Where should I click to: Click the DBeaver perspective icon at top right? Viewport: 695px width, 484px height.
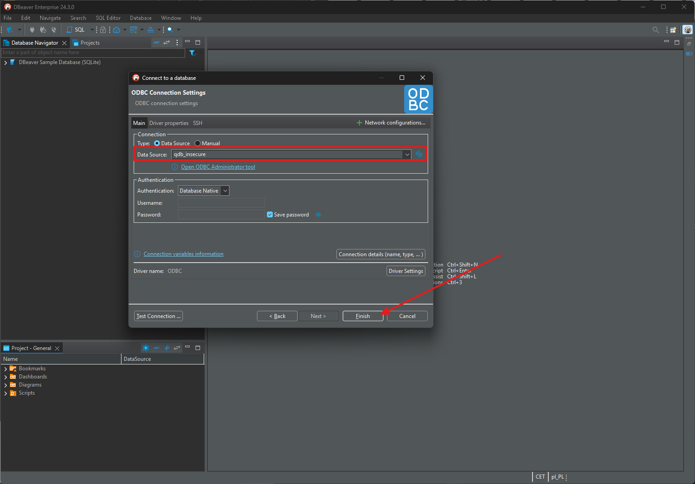687,30
